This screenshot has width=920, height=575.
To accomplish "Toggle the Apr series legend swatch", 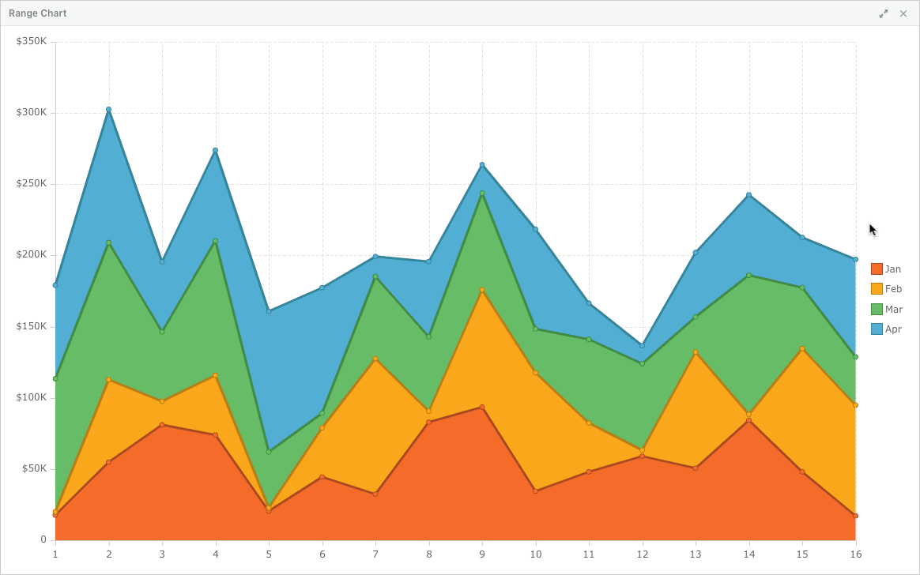I will coord(877,329).
